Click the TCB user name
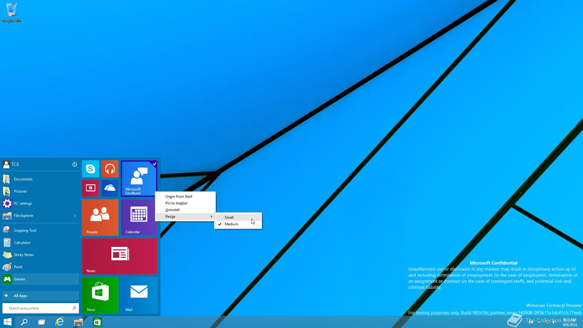The width and height of the screenshot is (583, 328). (15, 164)
